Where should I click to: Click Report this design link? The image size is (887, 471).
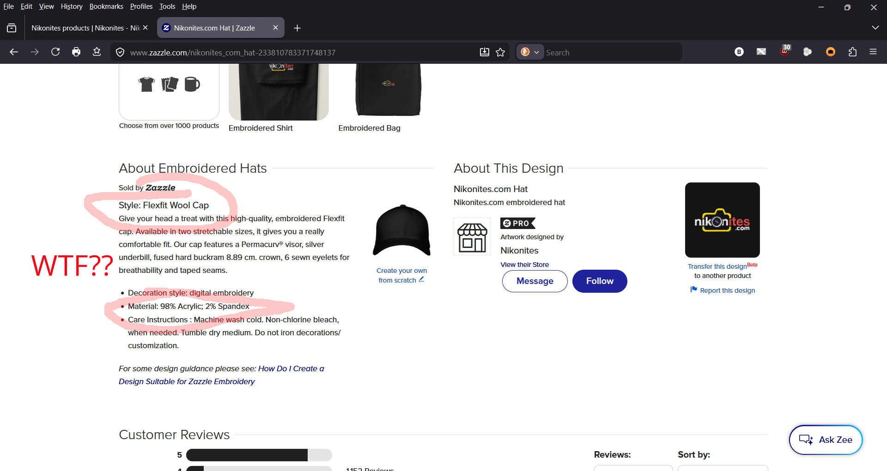pos(727,290)
